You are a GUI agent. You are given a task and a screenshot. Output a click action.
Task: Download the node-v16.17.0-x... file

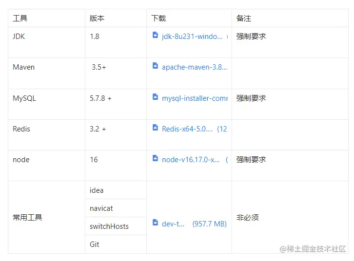(x=191, y=160)
